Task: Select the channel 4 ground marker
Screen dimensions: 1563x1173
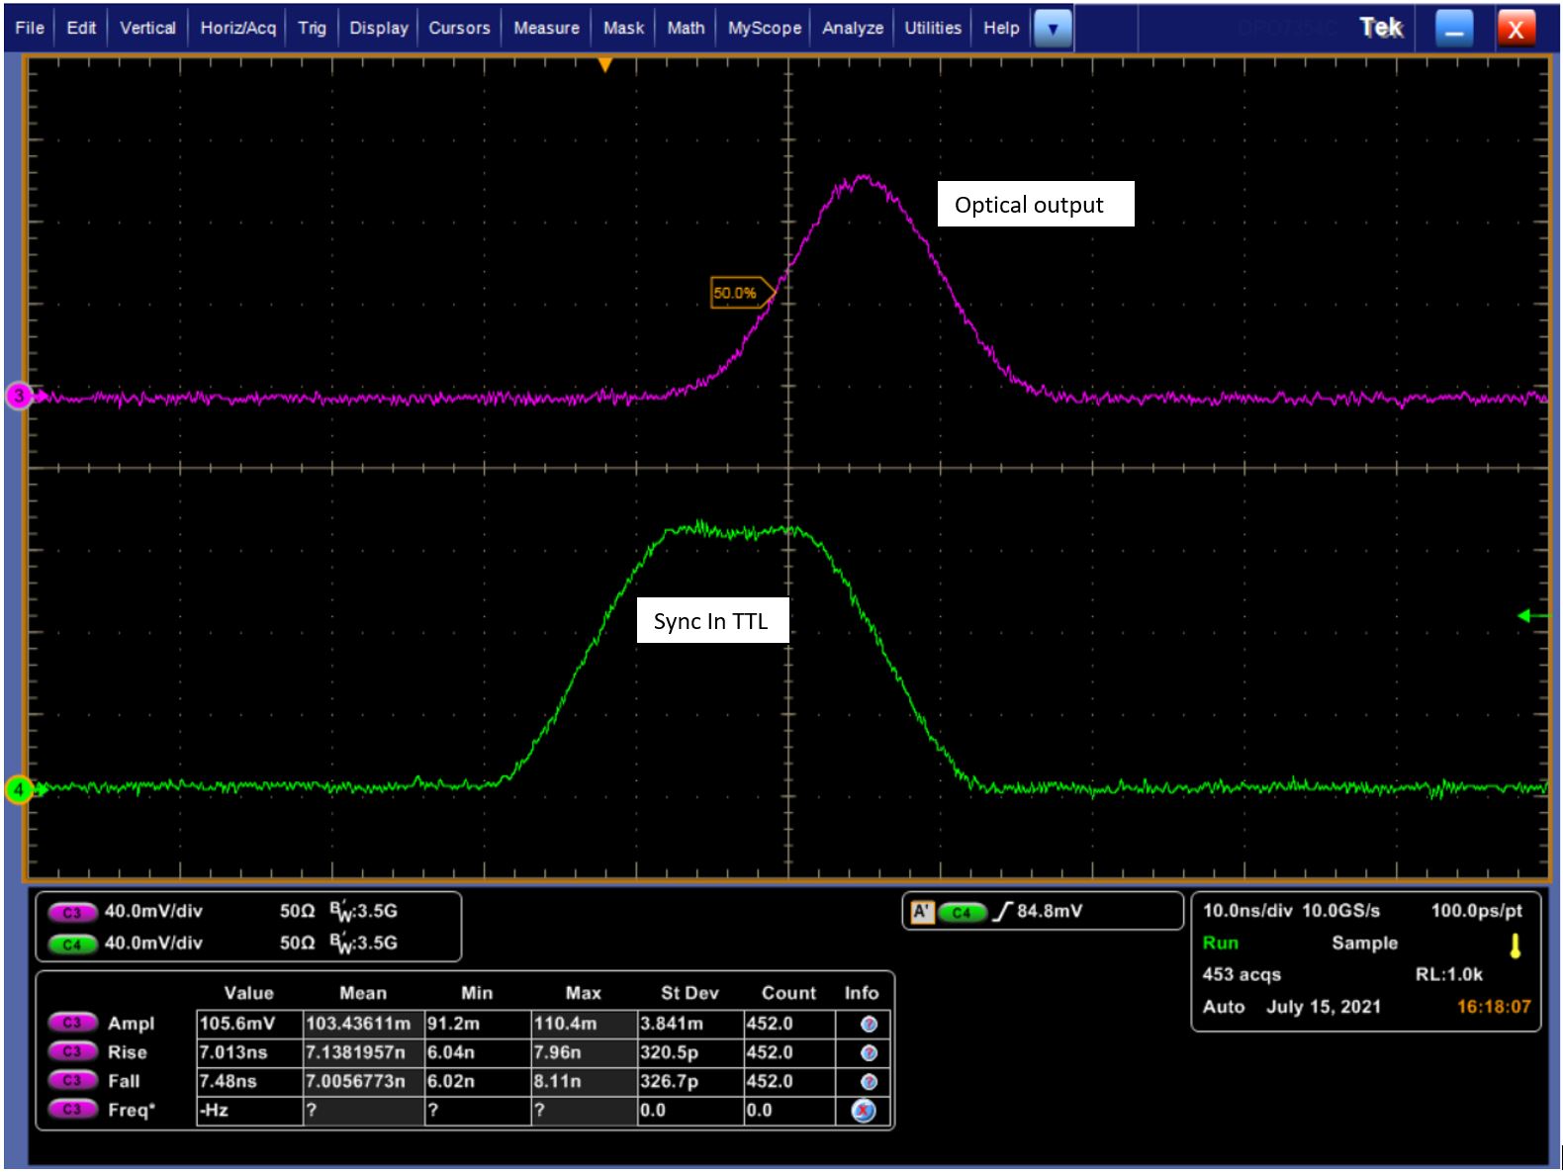Action: coord(20,789)
